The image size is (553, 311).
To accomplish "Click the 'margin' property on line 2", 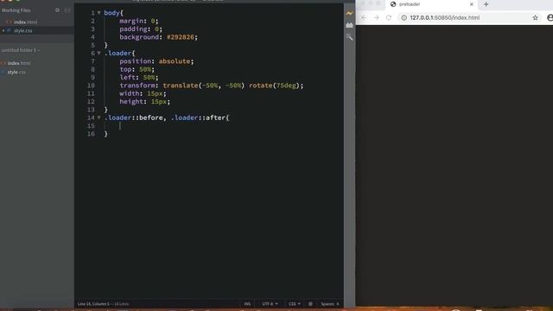I will click(x=131, y=21).
